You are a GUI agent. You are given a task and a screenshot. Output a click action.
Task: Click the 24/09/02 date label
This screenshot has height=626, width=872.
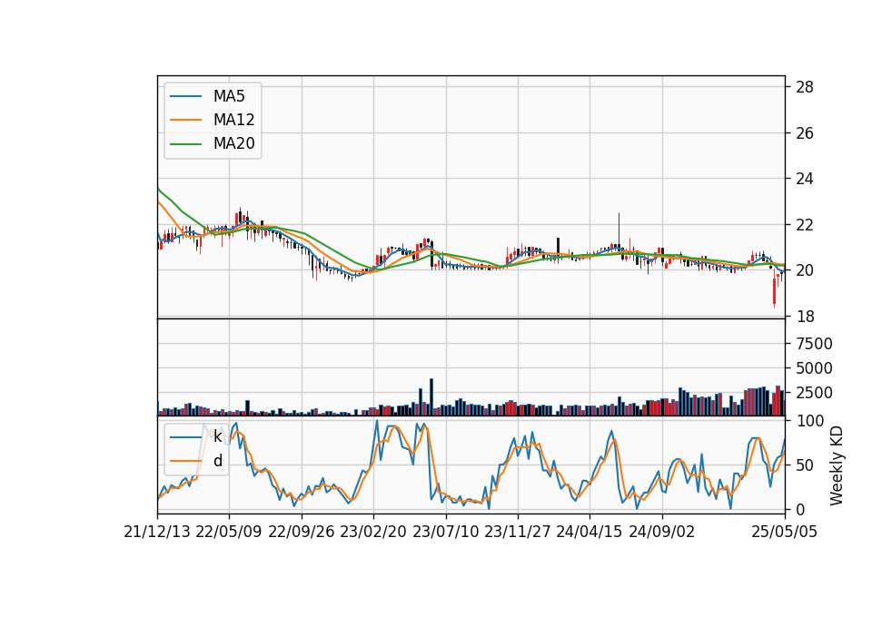coord(662,532)
